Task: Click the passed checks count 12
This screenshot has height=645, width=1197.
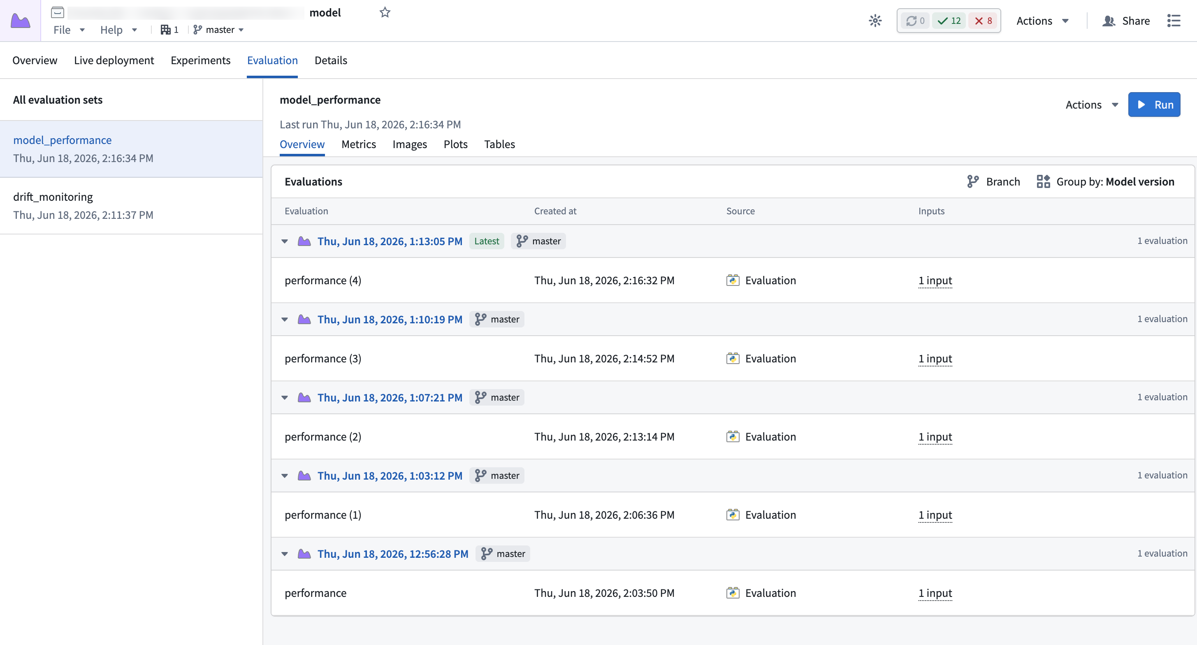Action: click(x=949, y=21)
